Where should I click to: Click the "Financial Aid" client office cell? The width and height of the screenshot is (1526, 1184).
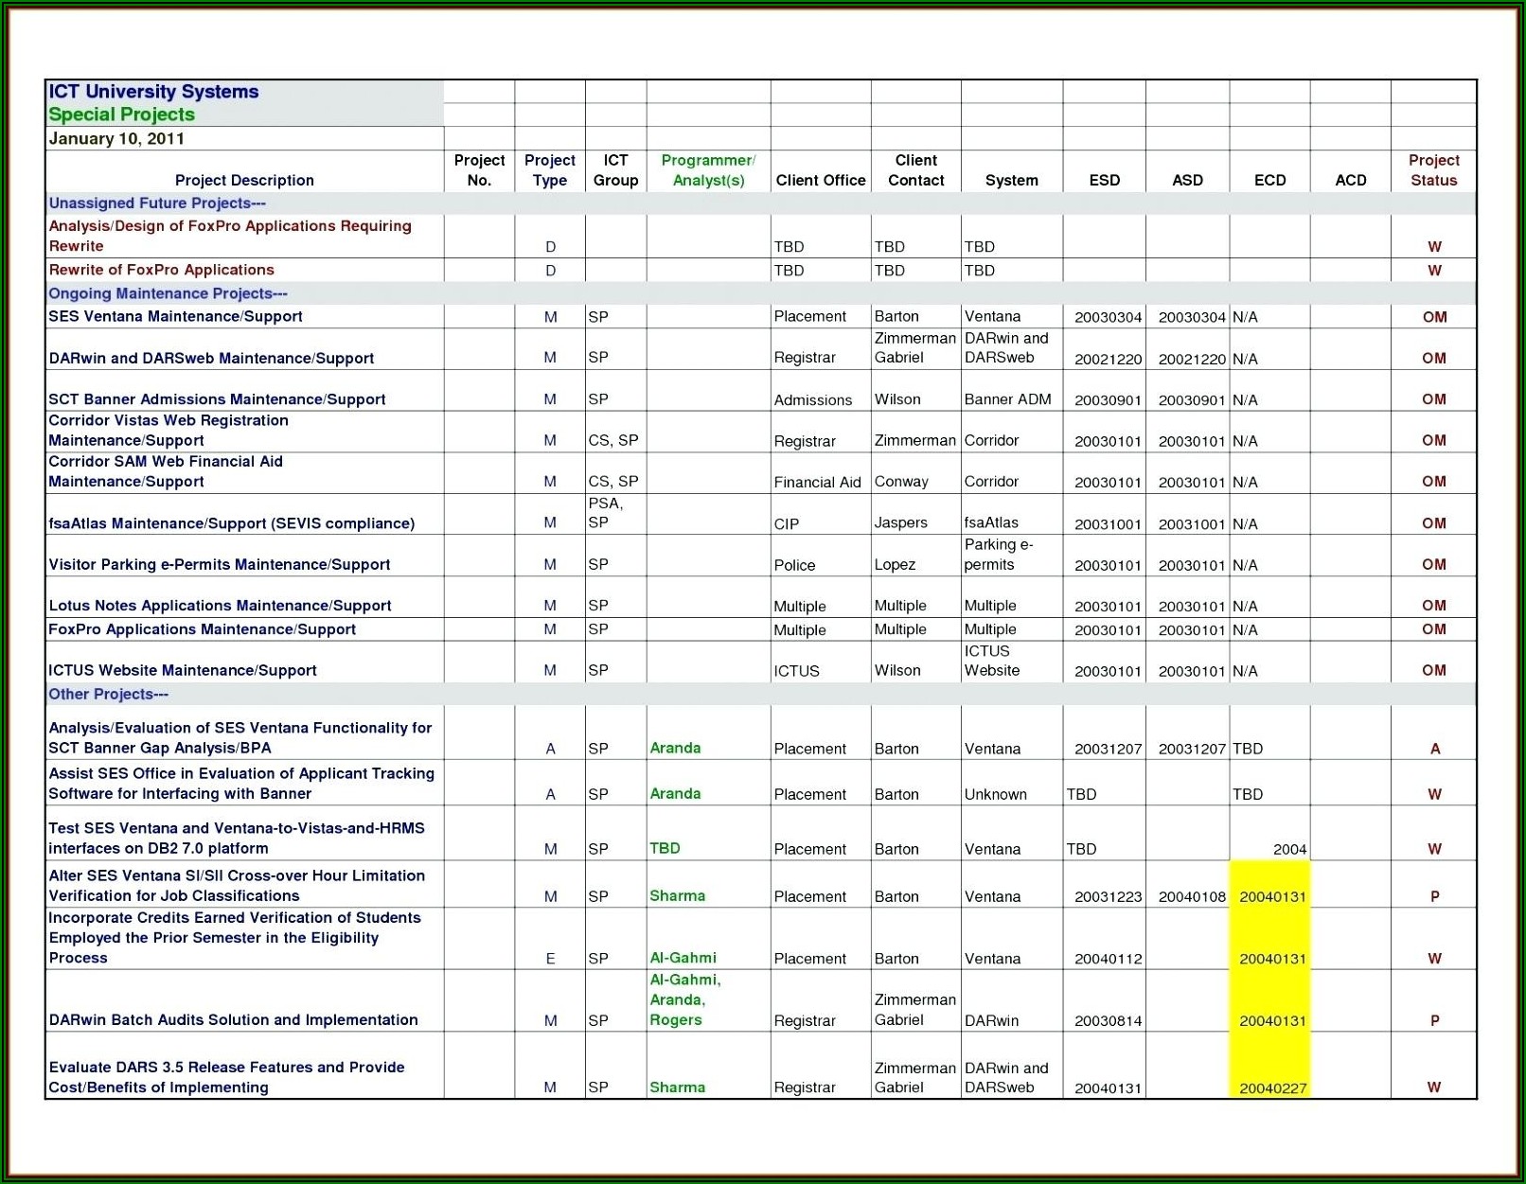pyautogui.click(x=817, y=482)
